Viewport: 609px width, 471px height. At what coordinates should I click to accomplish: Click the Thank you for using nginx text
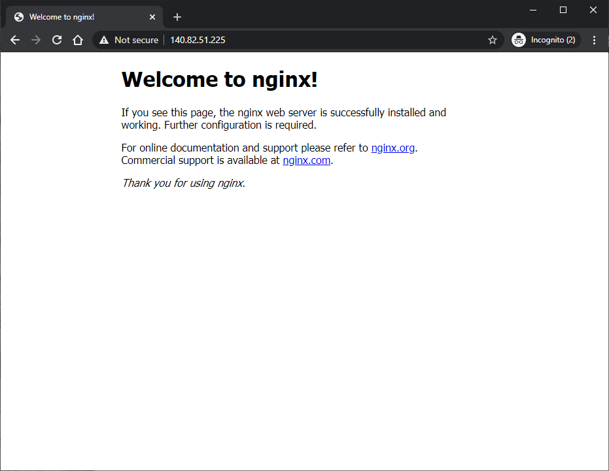click(x=183, y=183)
